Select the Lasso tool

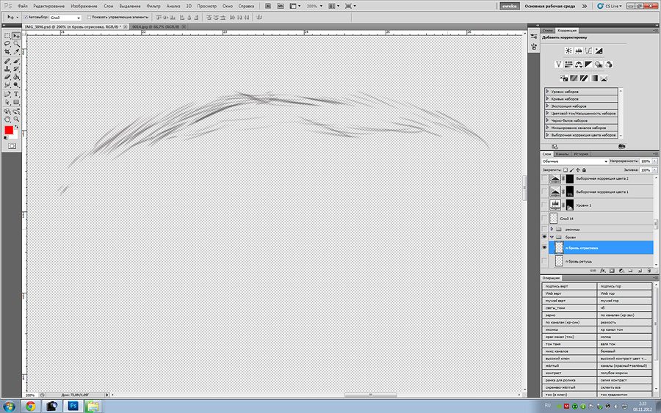point(7,44)
